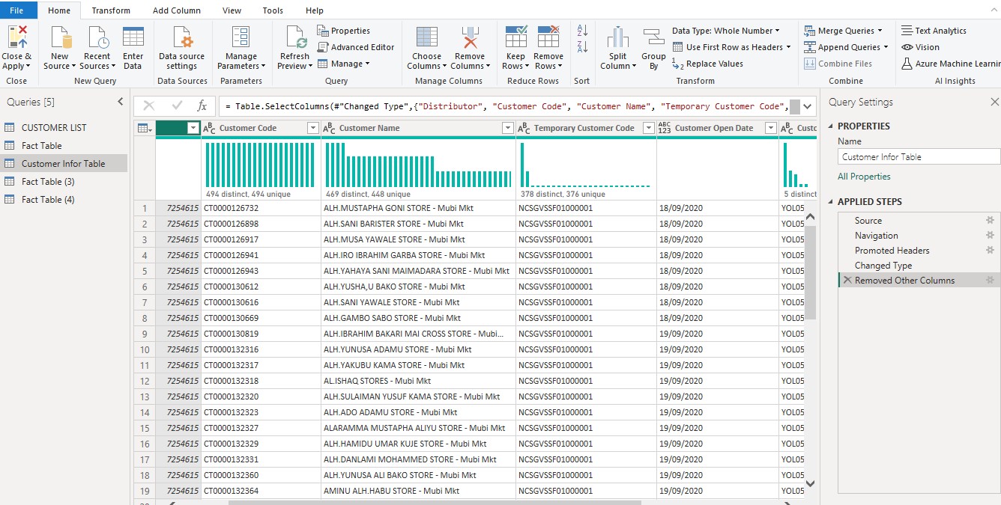1001x505 pixels.
Task: Open Temporary Customer Code filter dropdown
Action: 649,129
